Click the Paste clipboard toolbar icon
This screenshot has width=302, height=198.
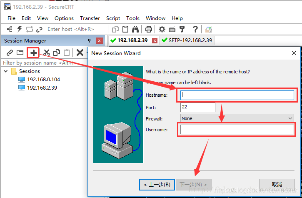coord(125,29)
